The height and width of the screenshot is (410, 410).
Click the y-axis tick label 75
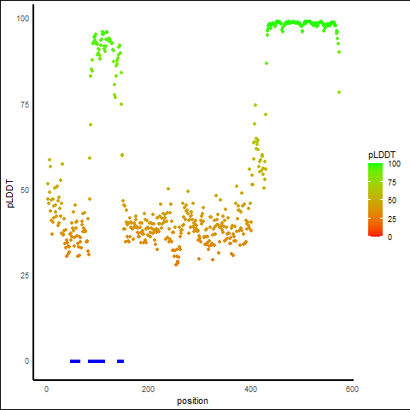[25, 105]
